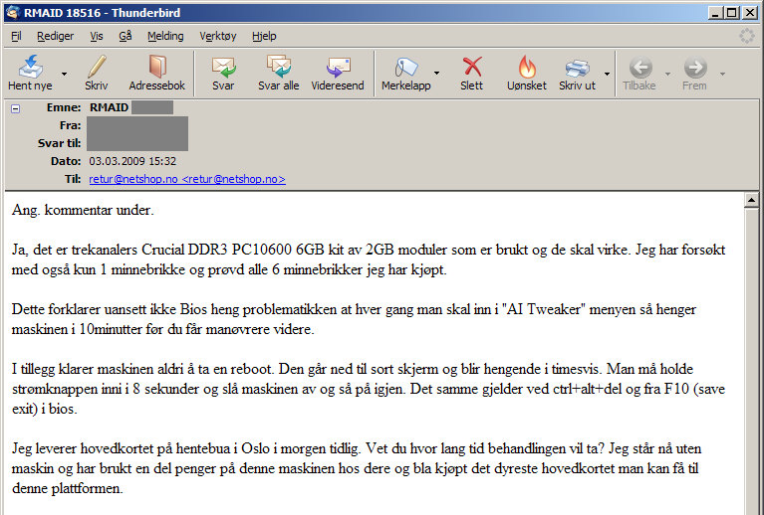This screenshot has width=764, height=515.
Task: Print the email with Skriv ut
Action: pyautogui.click(x=577, y=73)
